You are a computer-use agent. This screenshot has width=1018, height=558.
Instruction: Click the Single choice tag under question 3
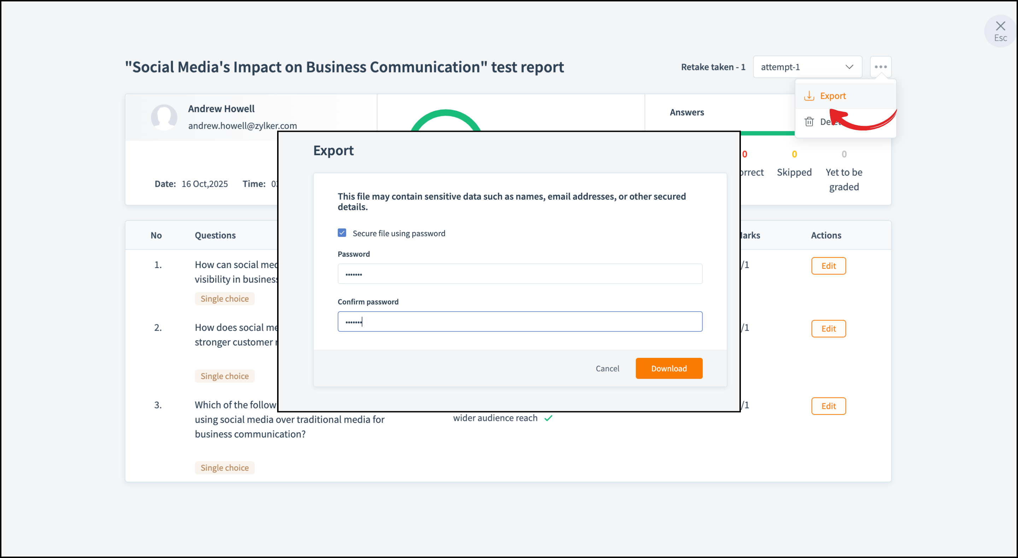(224, 467)
